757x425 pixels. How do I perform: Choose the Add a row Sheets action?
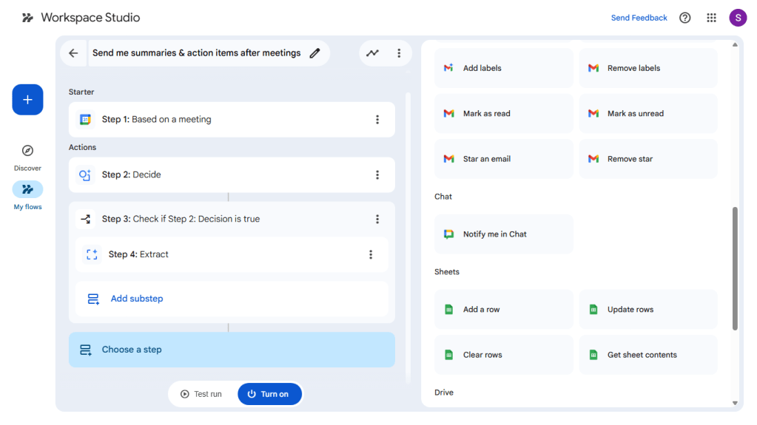503,309
